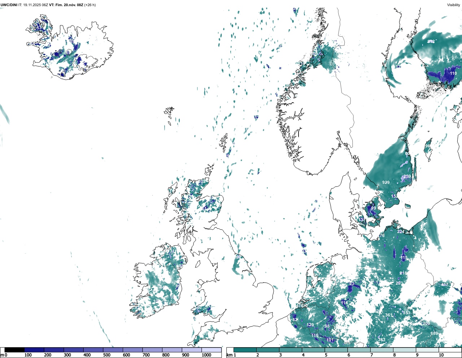Click the '10' tick label on km scale
The image size is (462, 358).
441,355
